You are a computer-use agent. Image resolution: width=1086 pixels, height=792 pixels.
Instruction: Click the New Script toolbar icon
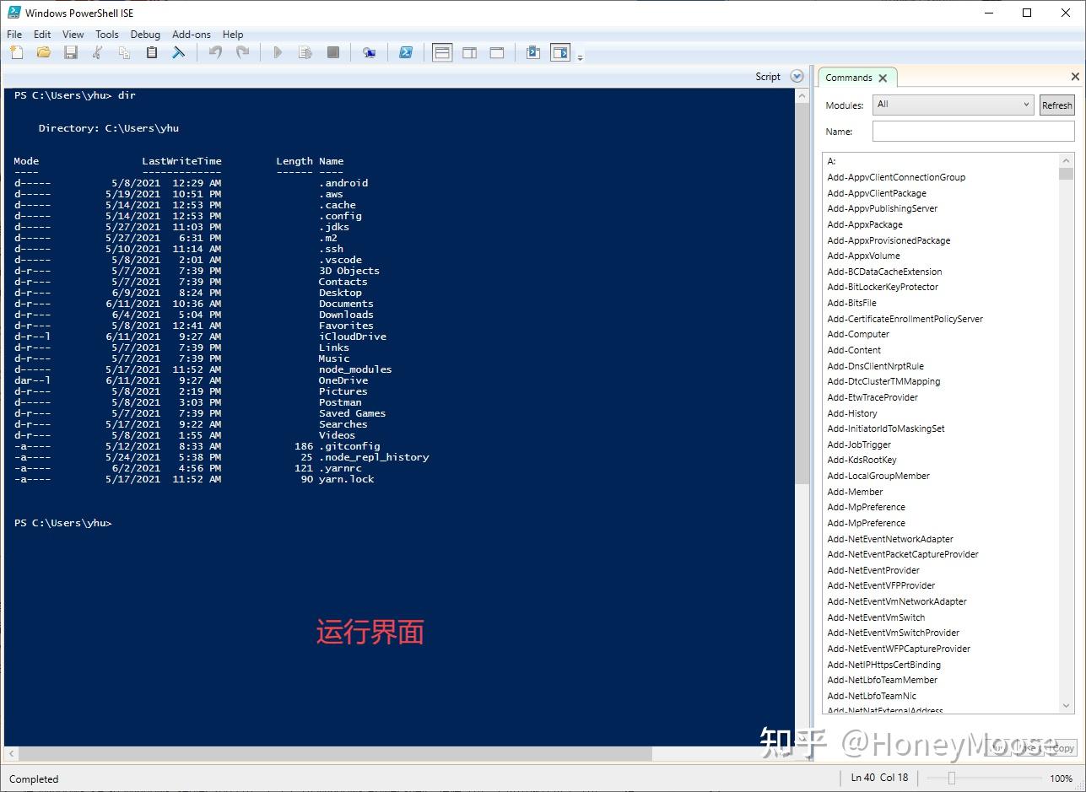pos(16,52)
